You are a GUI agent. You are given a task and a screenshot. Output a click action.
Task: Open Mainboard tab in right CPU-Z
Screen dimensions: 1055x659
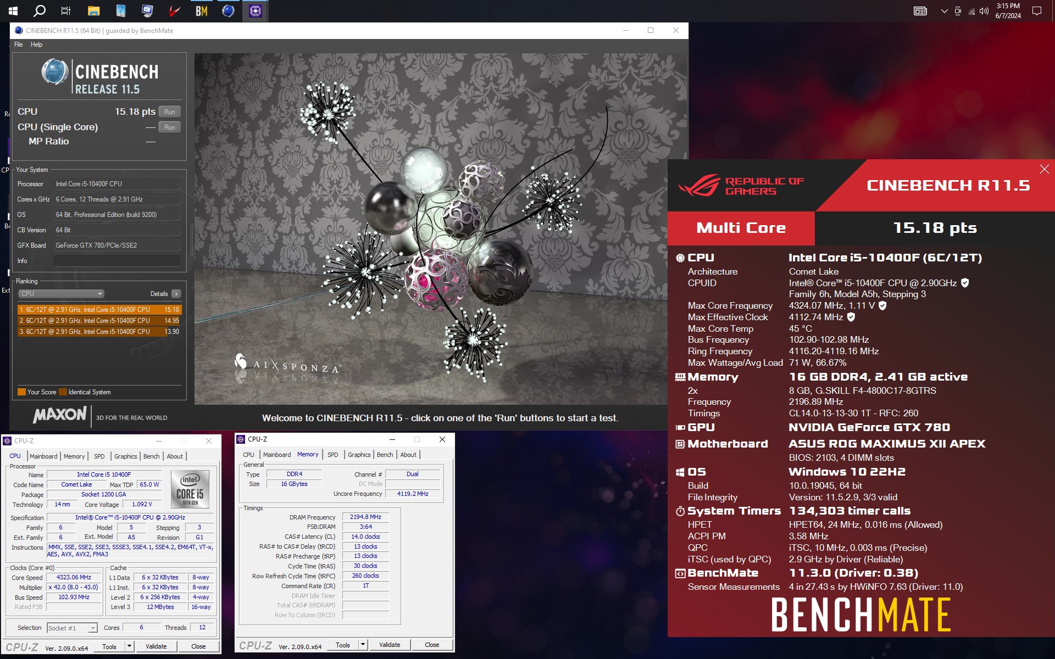(x=277, y=455)
